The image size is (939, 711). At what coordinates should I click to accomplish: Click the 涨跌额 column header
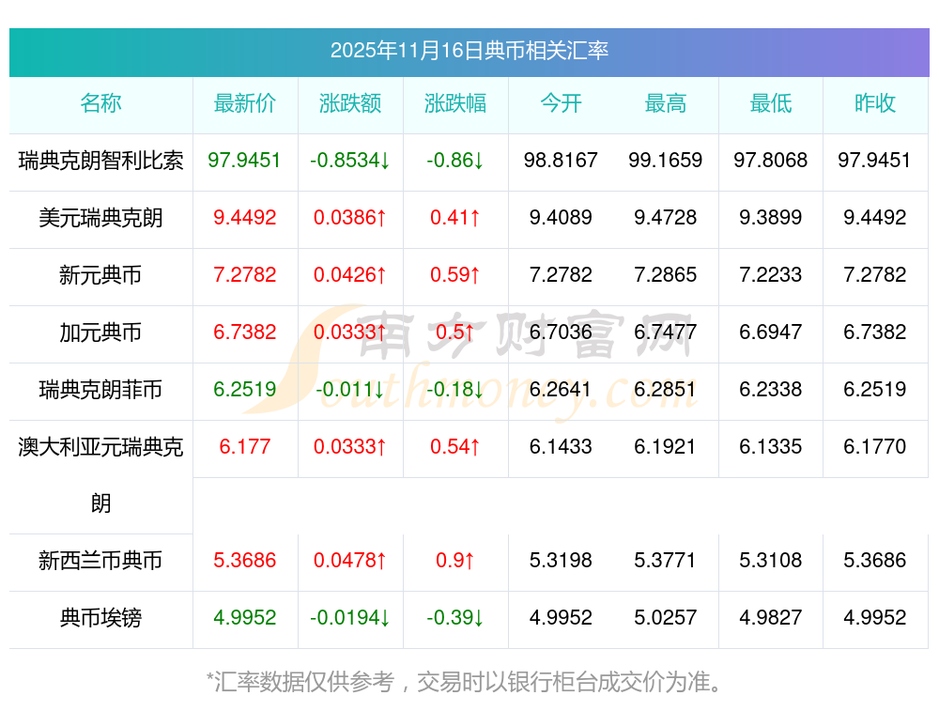[350, 103]
